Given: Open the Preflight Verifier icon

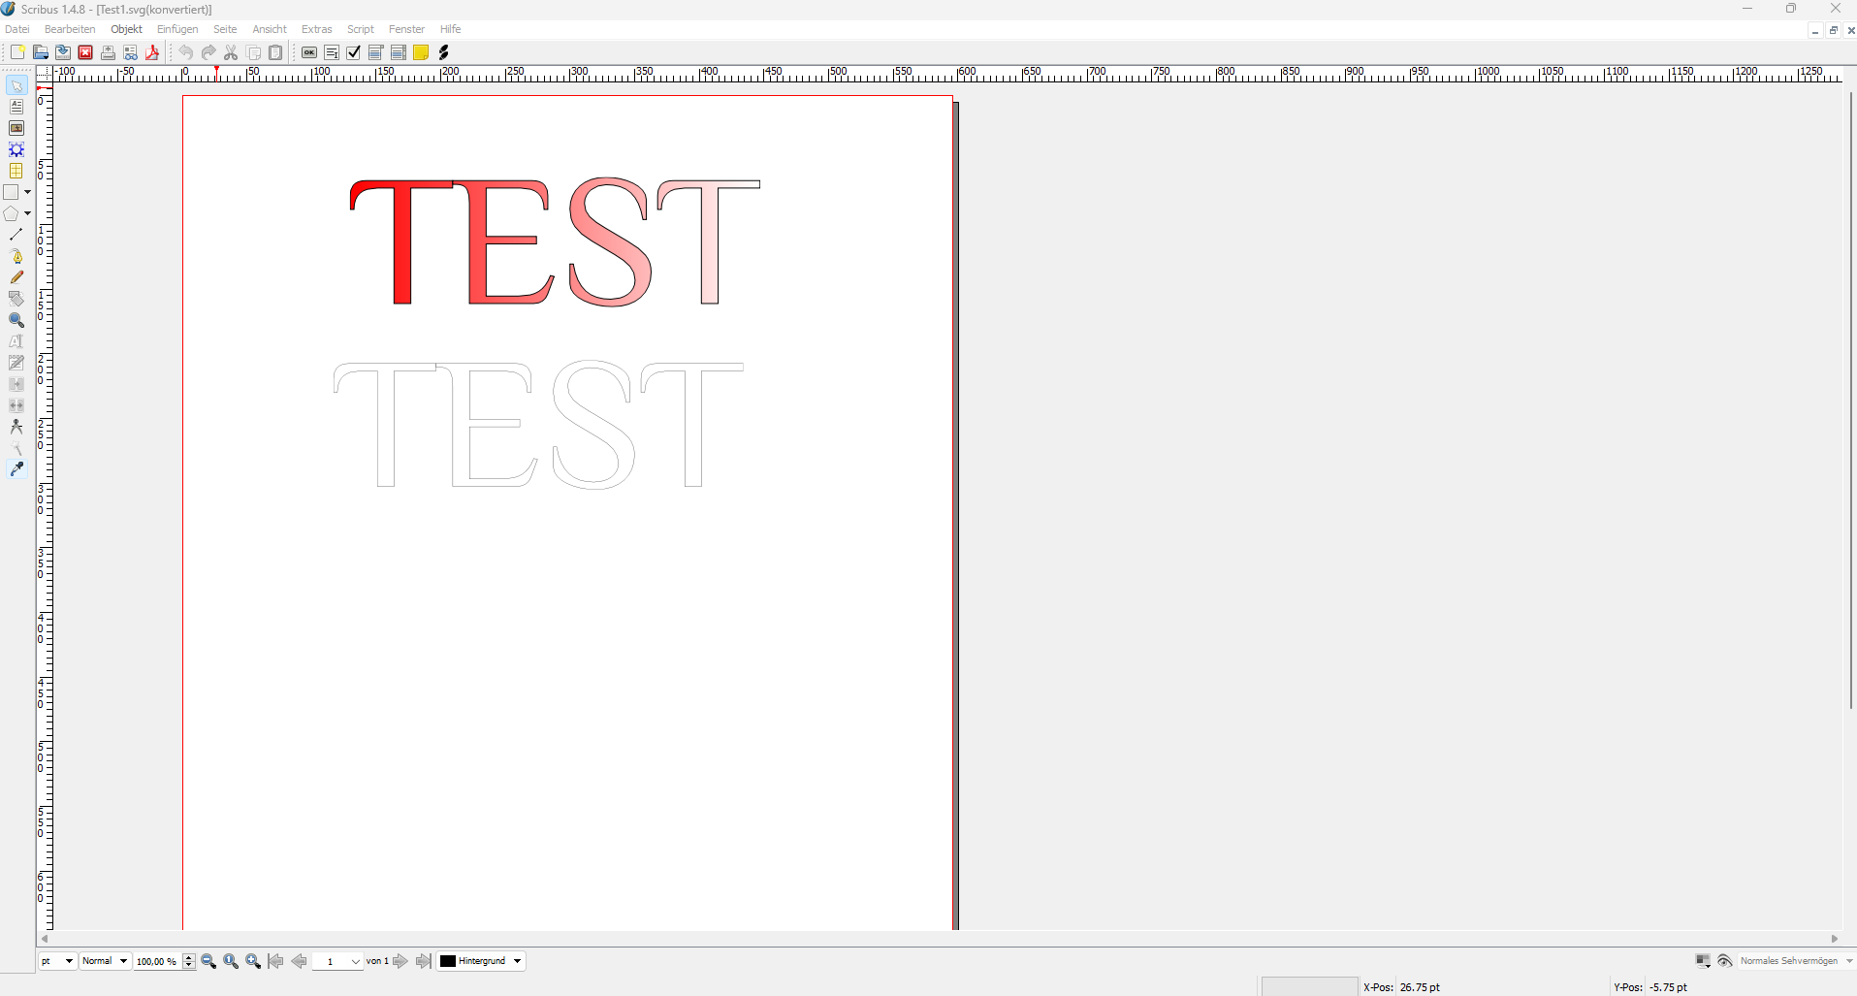Looking at the screenshot, I should (x=130, y=53).
